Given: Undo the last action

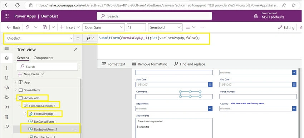Looking at the screenshot, I should (x=27, y=27).
